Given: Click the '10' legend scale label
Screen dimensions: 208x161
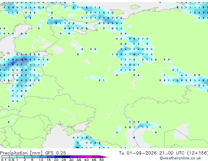Looking at the screenshot, I should [41, 160].
